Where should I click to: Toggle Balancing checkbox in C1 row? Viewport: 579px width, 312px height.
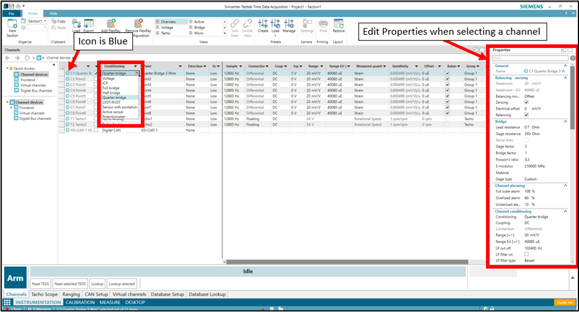click(448, 73)
